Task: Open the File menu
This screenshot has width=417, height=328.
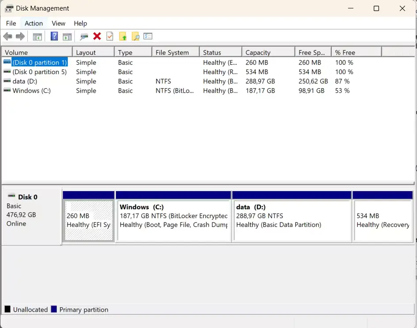Action: click(11, 23)
